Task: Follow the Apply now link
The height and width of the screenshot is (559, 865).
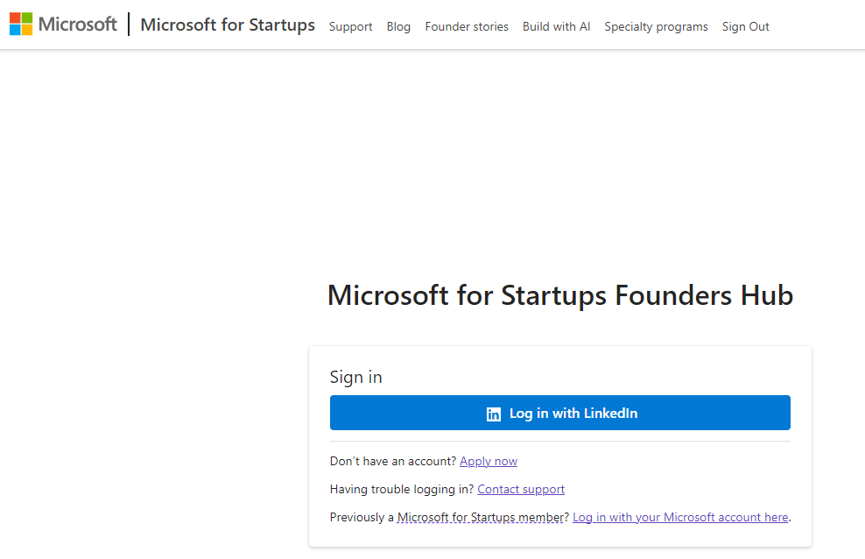Action: (489, 462)
